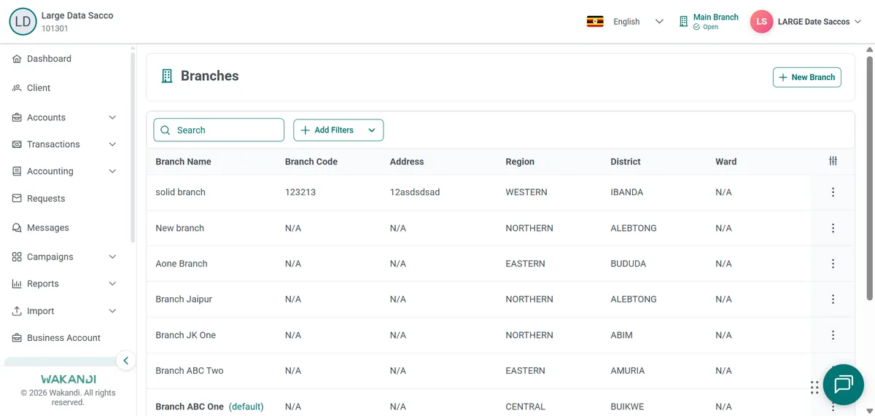
Task: Click the Accounts briefcase icon
Action: [x=17, y=117]
